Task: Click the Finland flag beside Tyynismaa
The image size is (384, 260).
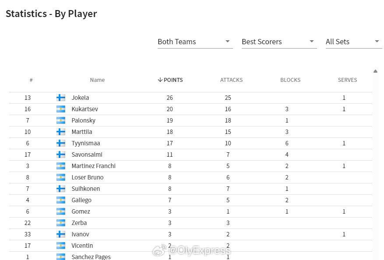Action: [x=61, y=143]
